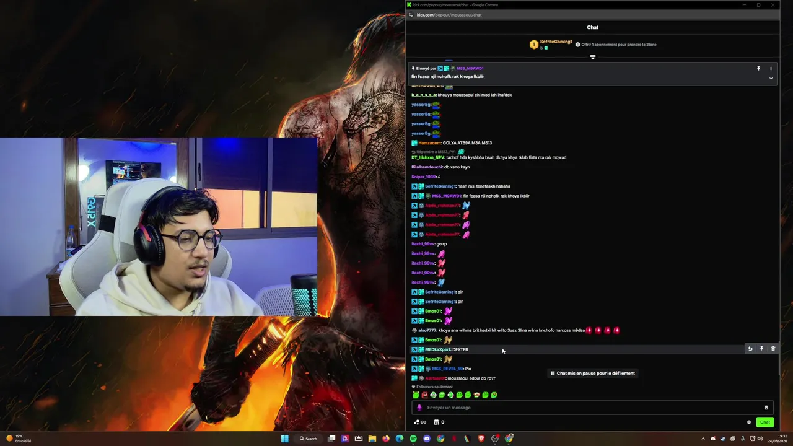Open taskbar Search box

(308, 439)
